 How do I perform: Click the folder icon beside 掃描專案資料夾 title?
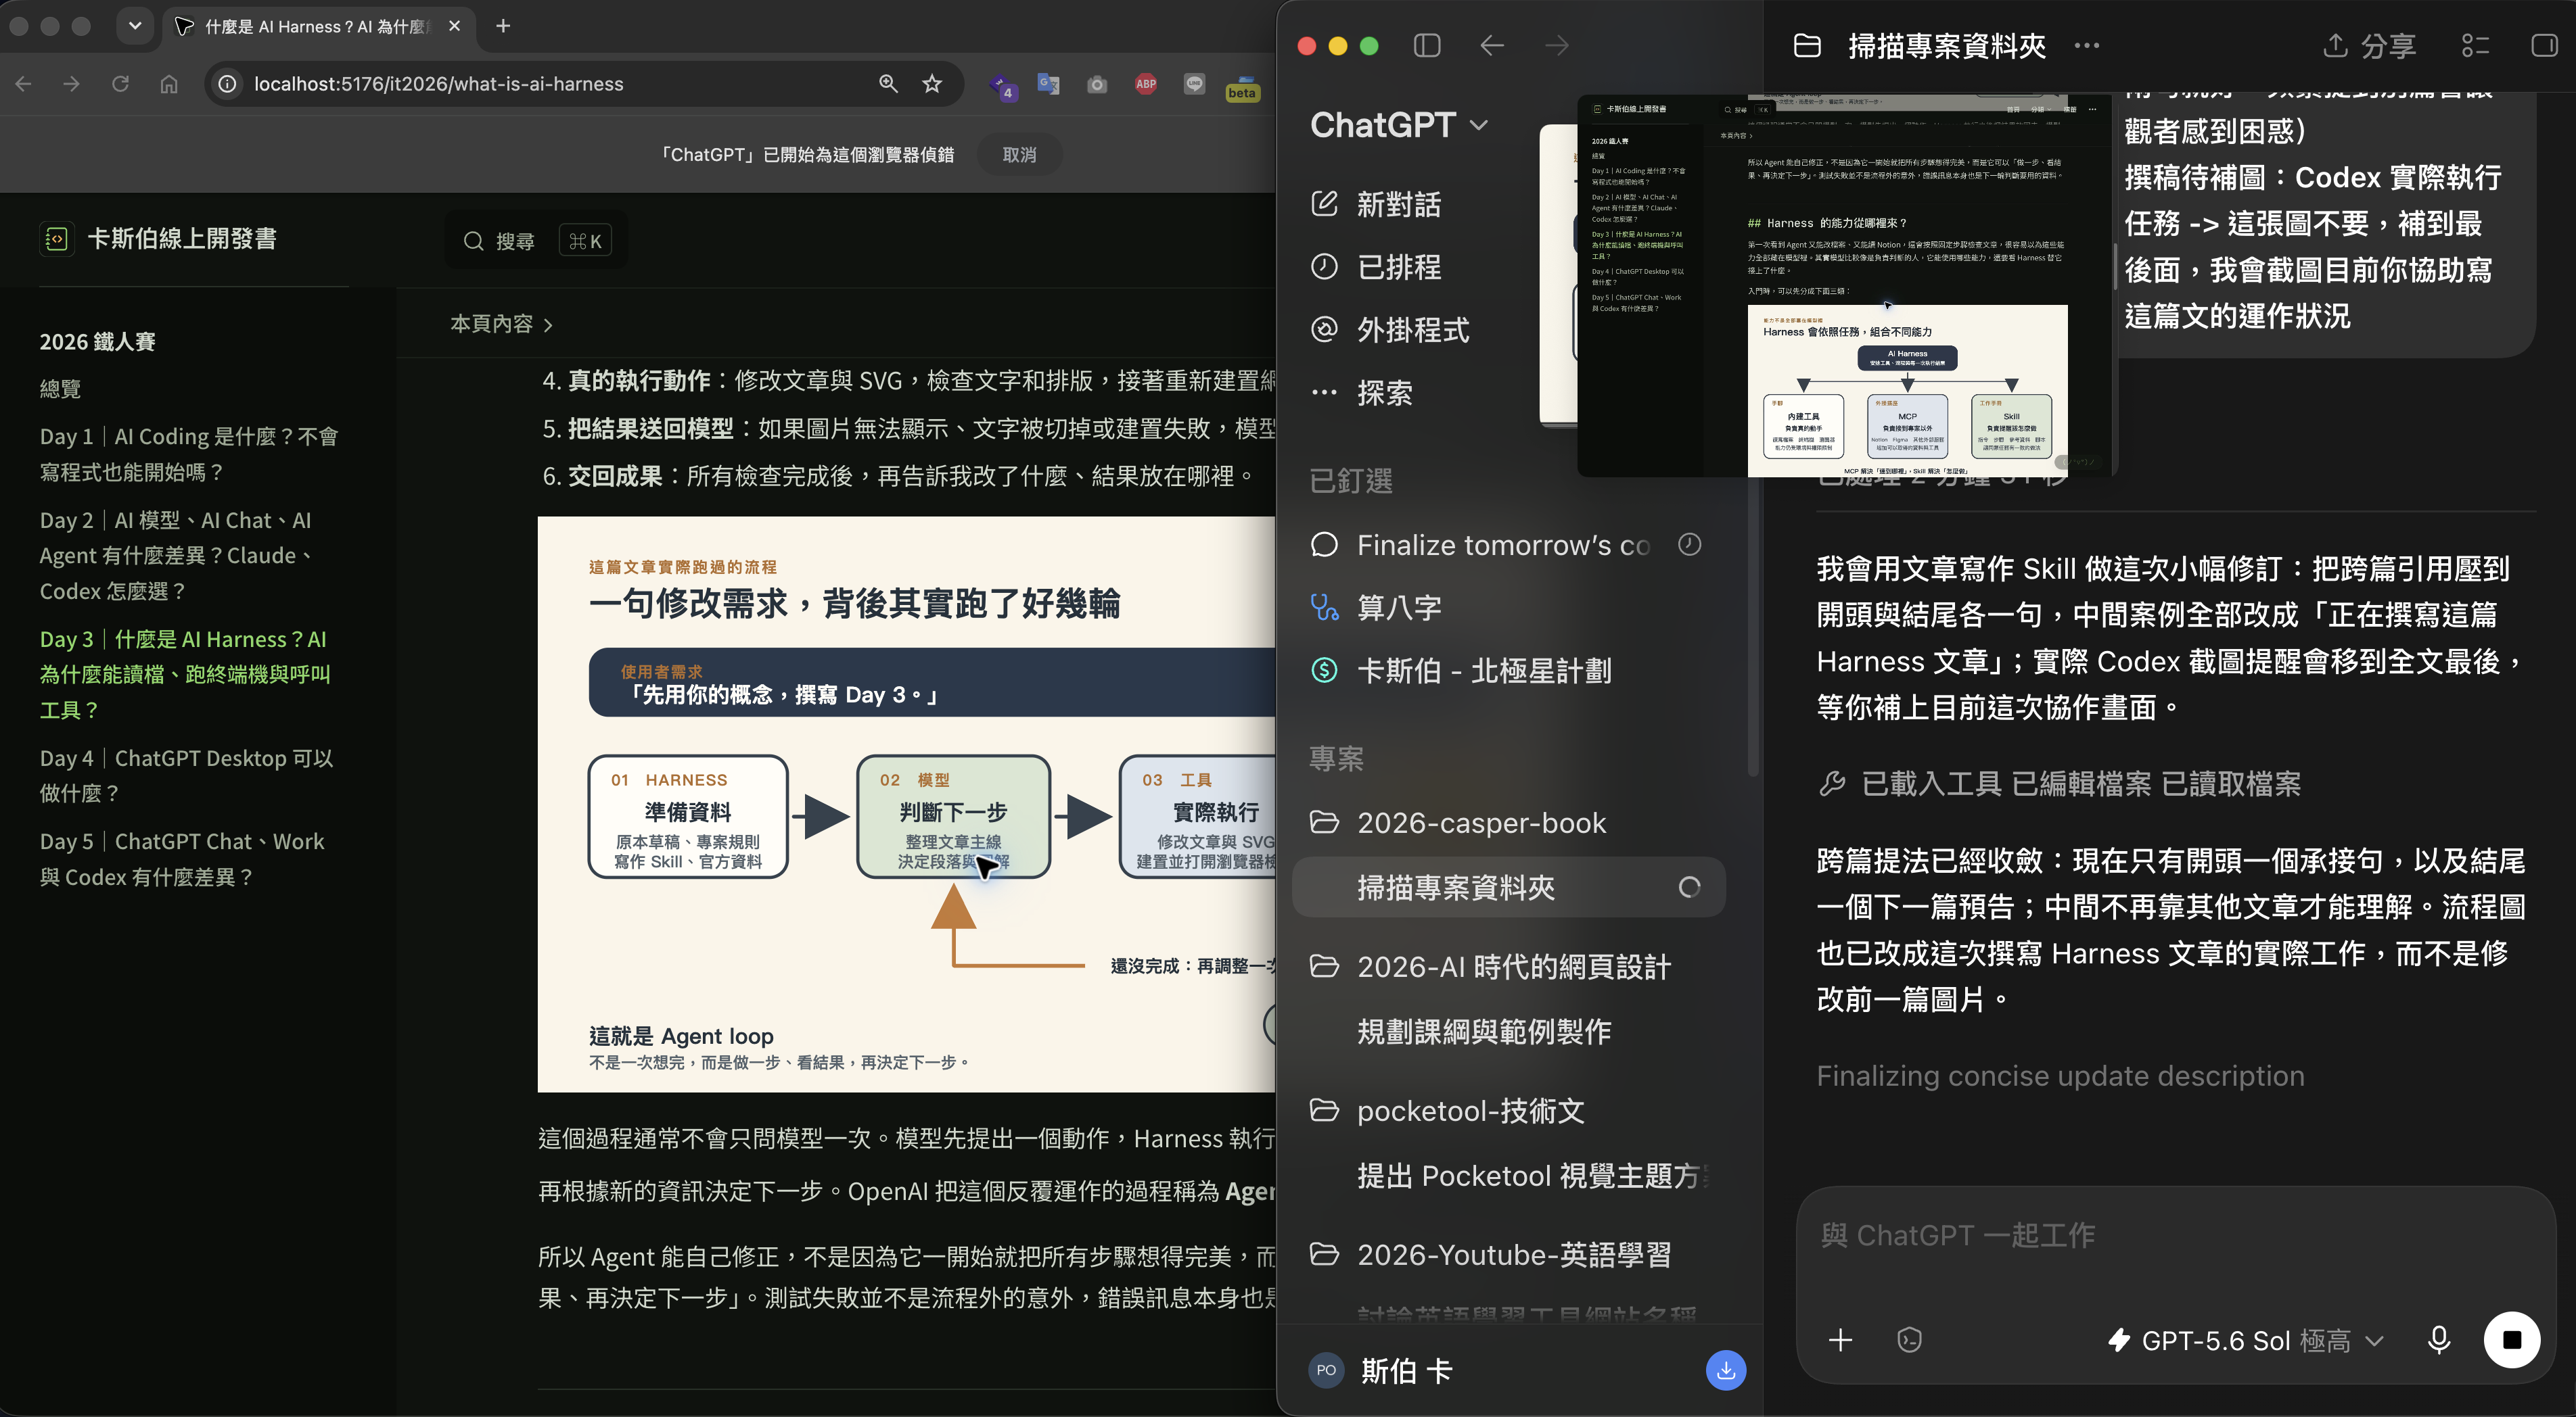[x=1807, y=46]
